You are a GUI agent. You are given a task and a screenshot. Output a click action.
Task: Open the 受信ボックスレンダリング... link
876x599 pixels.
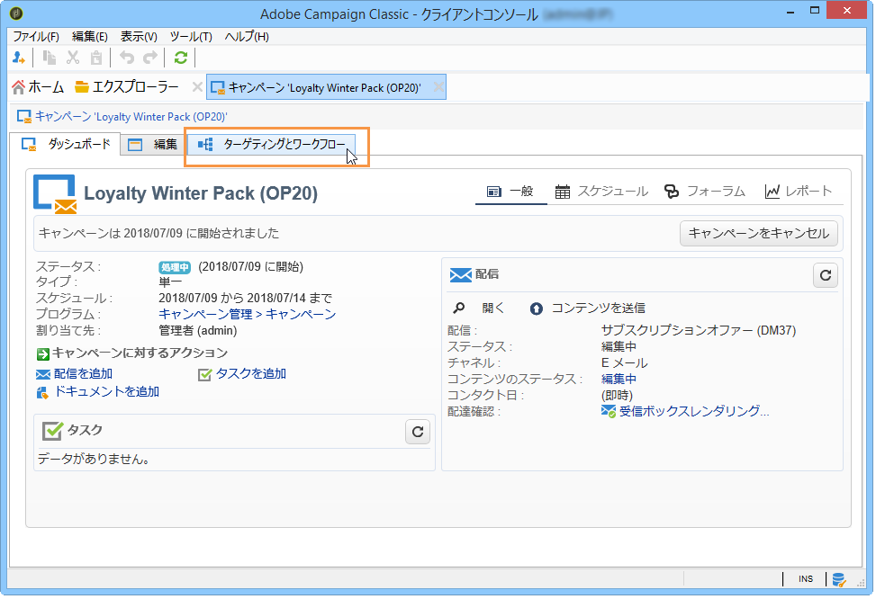pos(694,411)
